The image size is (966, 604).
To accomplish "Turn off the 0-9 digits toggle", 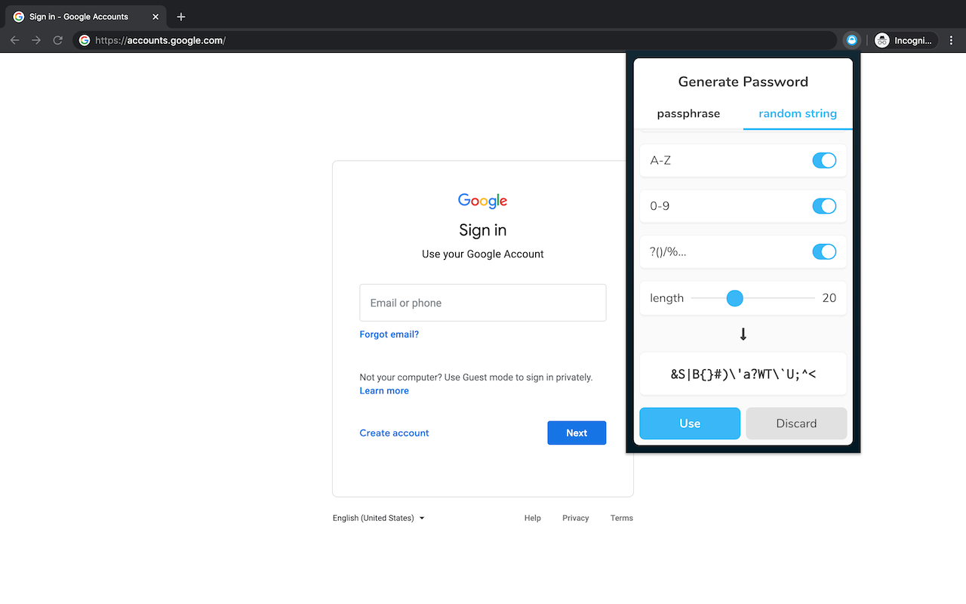I will [x=824, y=205].
